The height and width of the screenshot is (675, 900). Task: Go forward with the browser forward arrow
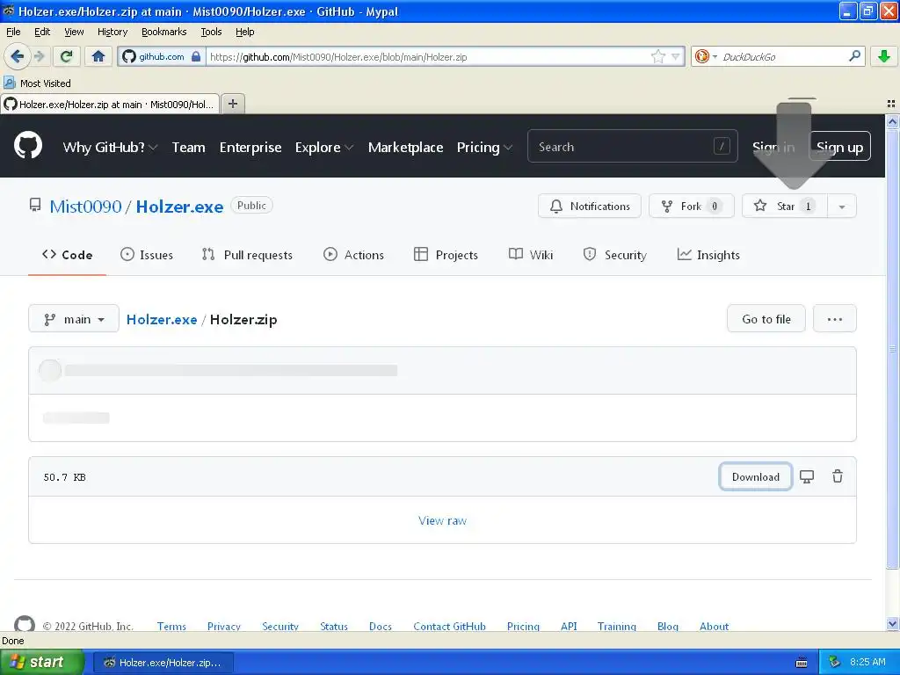coord(39,56)
